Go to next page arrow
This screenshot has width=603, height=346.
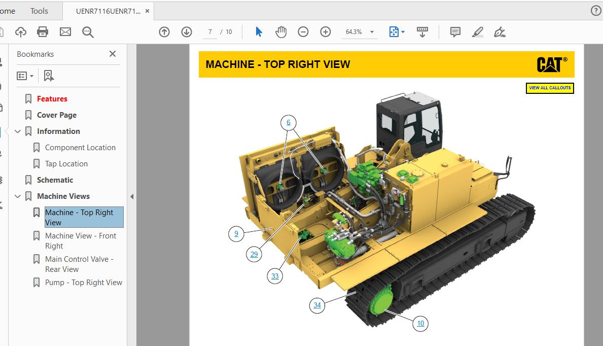(x=187, y=32)
